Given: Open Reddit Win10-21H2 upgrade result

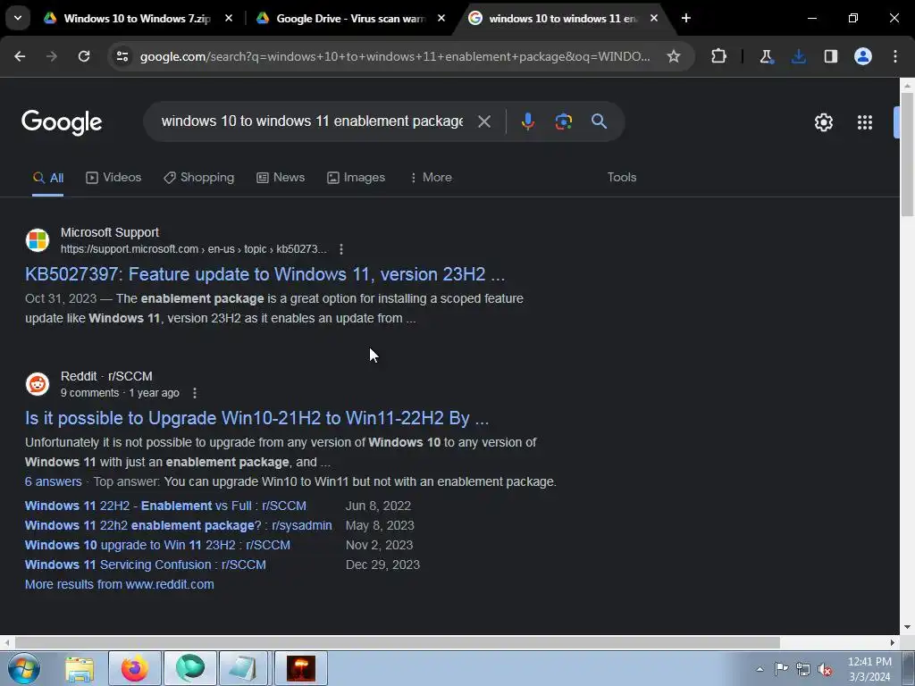Looking at the screenshot, I should click(x=256, y=418).
